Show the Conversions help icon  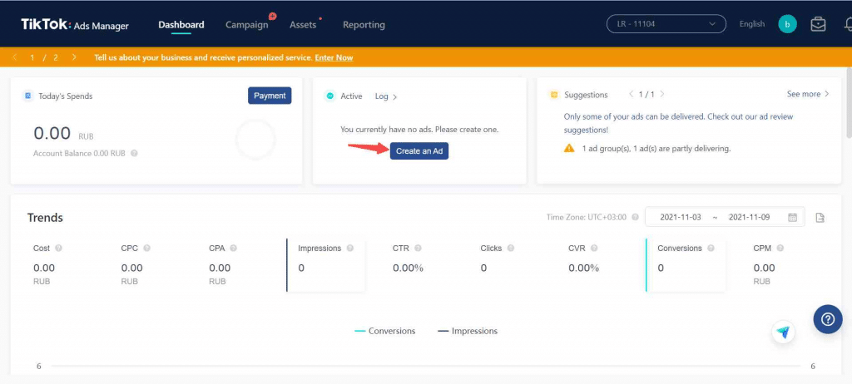click(x=711, y=248)
